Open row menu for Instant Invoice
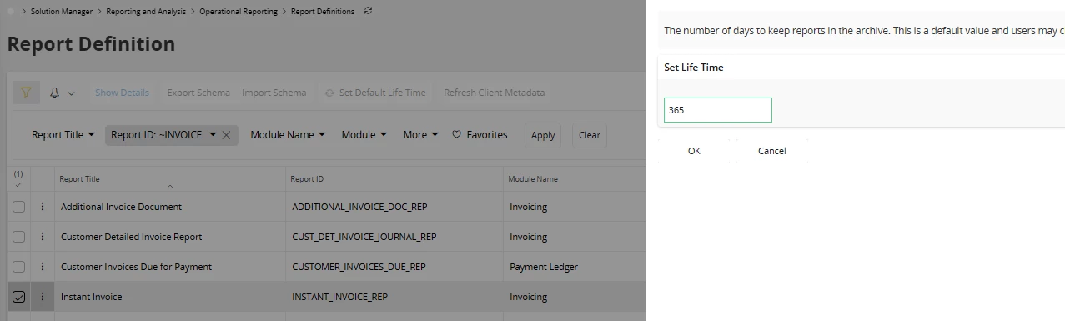The width and height of the screenshot is (1065, 321). click(x=43, y=297)
